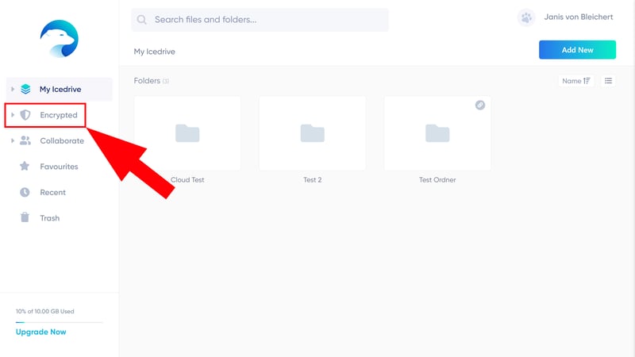The width and height of the screenshot is (635, 357).
Task: Click the paw avatar icon
Action: [526, 17]
